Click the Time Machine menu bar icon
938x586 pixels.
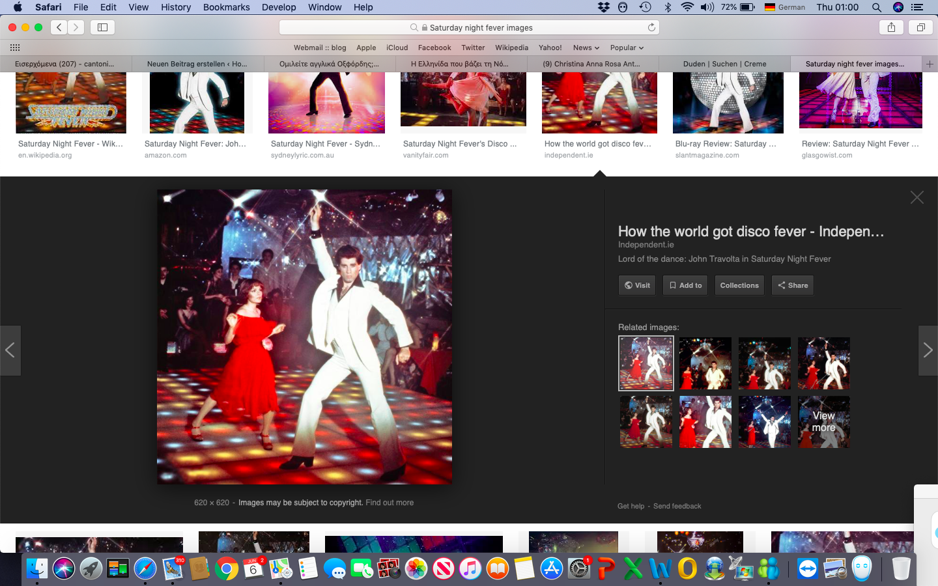click(645, 7)
